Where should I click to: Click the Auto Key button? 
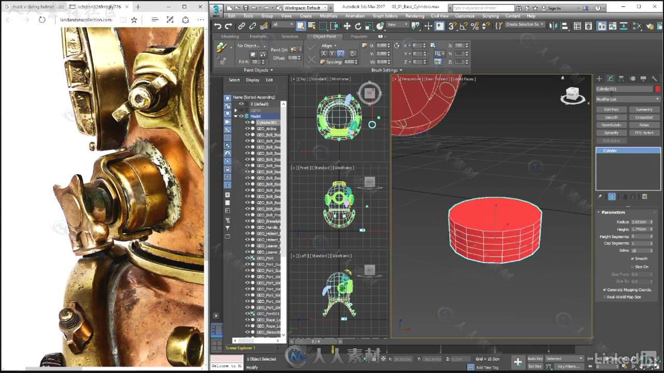(535, 358)
